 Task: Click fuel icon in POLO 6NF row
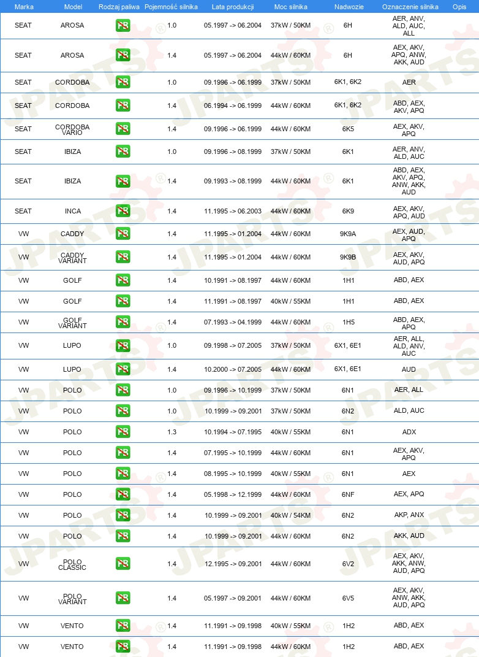(x=123, y=494)
